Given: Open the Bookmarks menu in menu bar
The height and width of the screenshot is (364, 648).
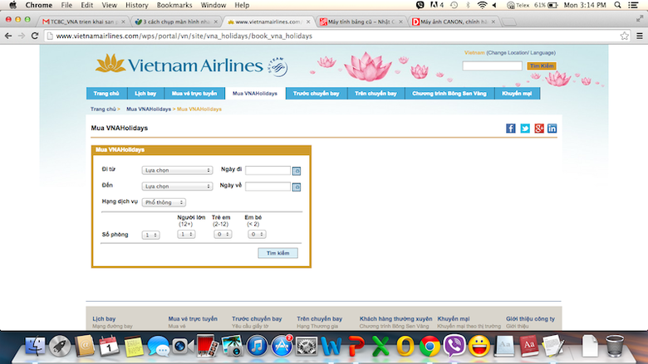Looking at the screenshot, I should click(x=174, y=5).
